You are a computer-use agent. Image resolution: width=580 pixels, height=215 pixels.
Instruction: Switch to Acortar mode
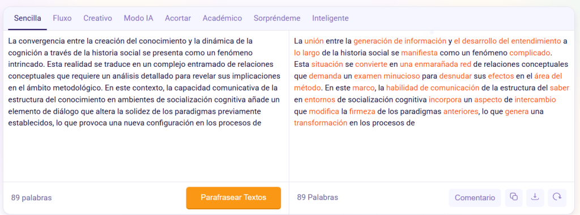[x=178, y=18]
